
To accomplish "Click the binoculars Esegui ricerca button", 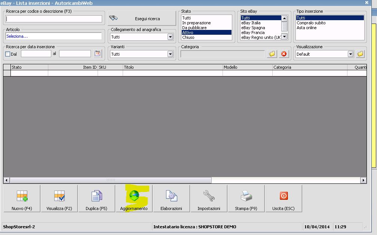I will tap(142, 19).
